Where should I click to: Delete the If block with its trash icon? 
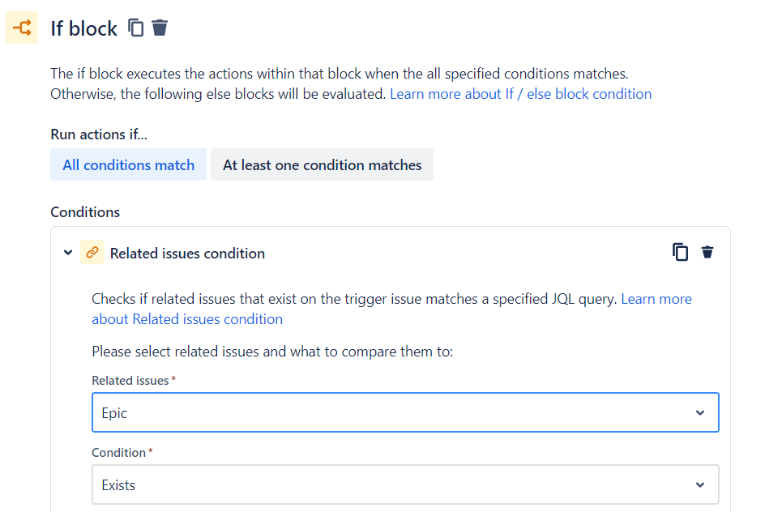(160, 28)
